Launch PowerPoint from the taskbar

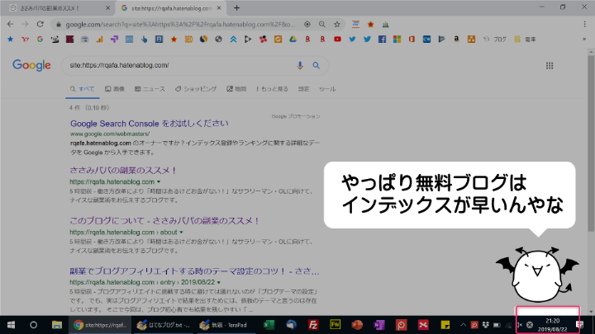click(x=357, y=325)
